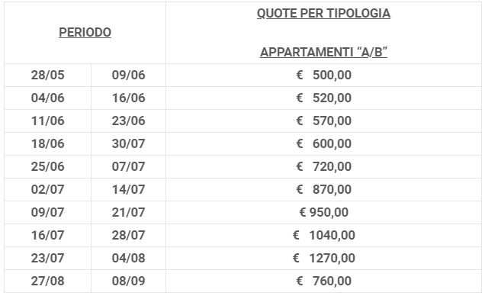Click the € 1270,00 price cell
485x296 pixels.
(x=323, y=259)
